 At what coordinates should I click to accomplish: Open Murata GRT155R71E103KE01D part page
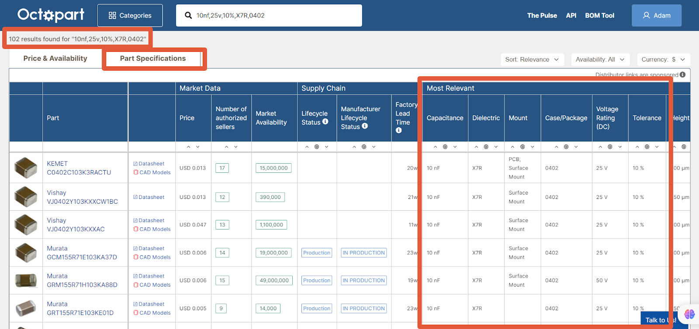(80, 308)
